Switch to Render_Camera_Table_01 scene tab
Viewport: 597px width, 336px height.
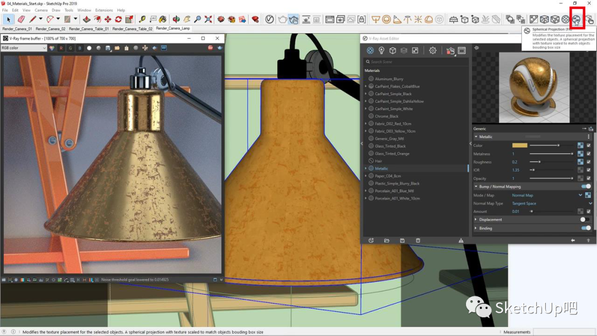[88, 29]
